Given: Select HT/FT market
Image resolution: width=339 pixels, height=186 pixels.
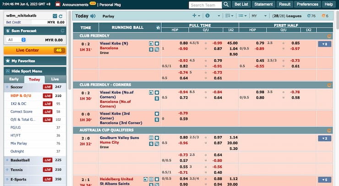Looking at the screenshot, I should (x=16, y=135).
